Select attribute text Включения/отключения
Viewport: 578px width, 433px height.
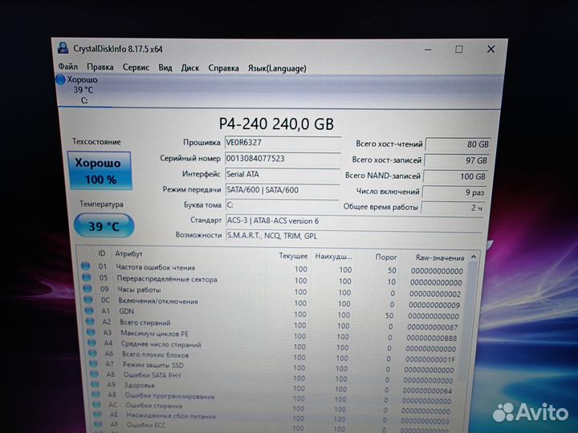(158, 301)
